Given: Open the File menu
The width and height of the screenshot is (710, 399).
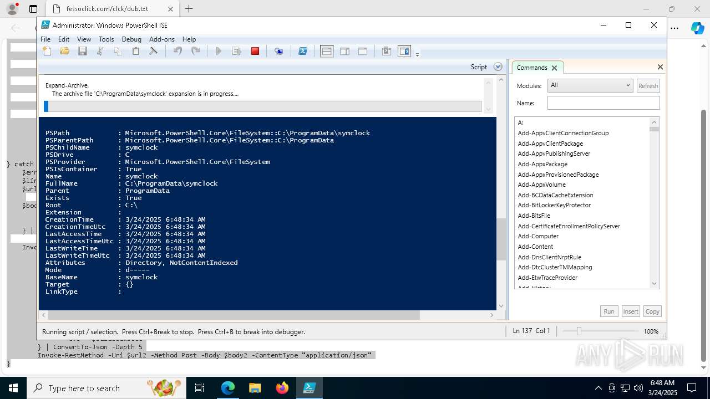Looking at the screenshot, I should coord(45,39).
